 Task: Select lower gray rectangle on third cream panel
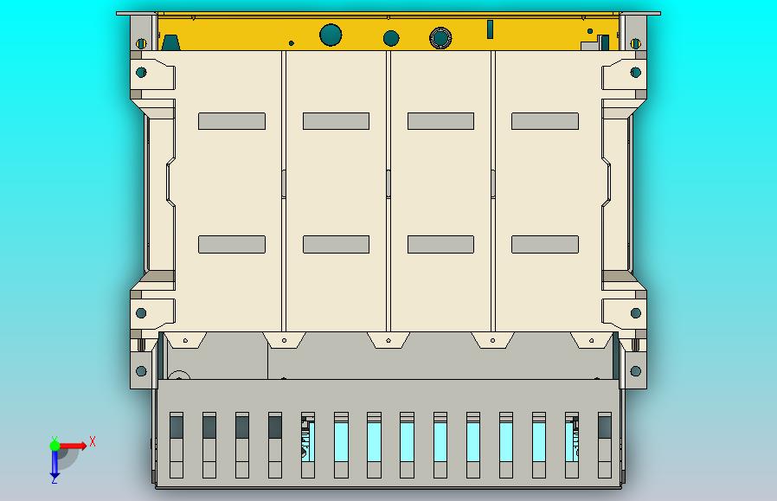coord(440,244)
